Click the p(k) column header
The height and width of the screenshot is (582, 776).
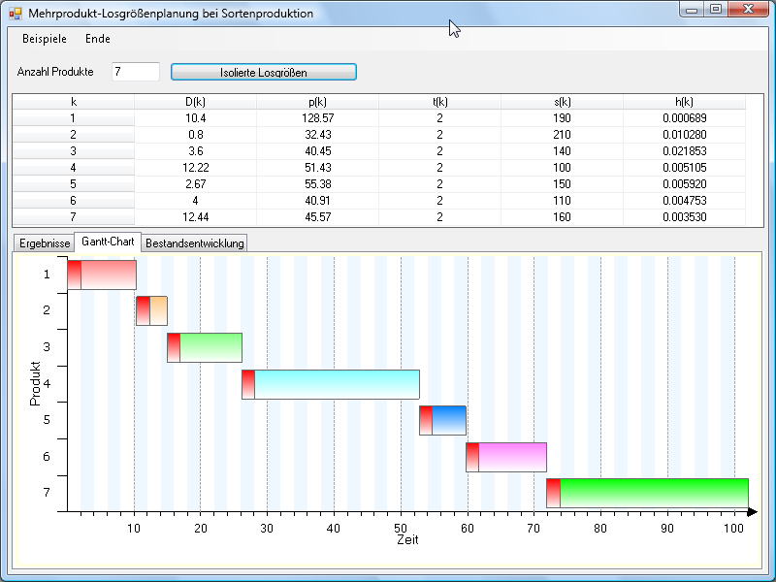click(x=317, y=102)
